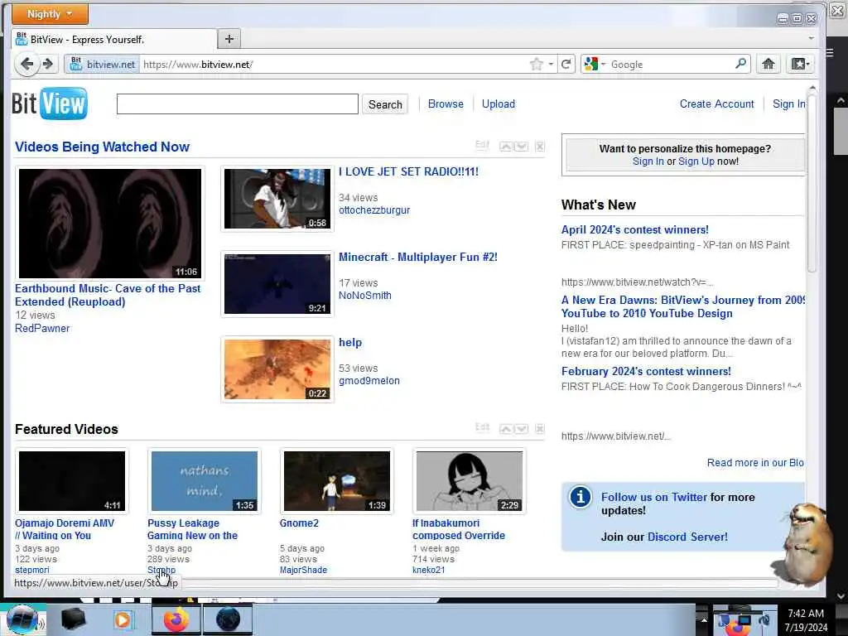Focus the BitView video search field

(238, 104)
